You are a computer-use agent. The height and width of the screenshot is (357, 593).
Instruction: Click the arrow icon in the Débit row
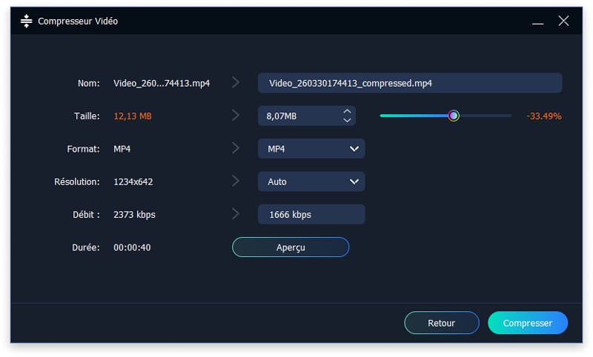pos(236,214)
